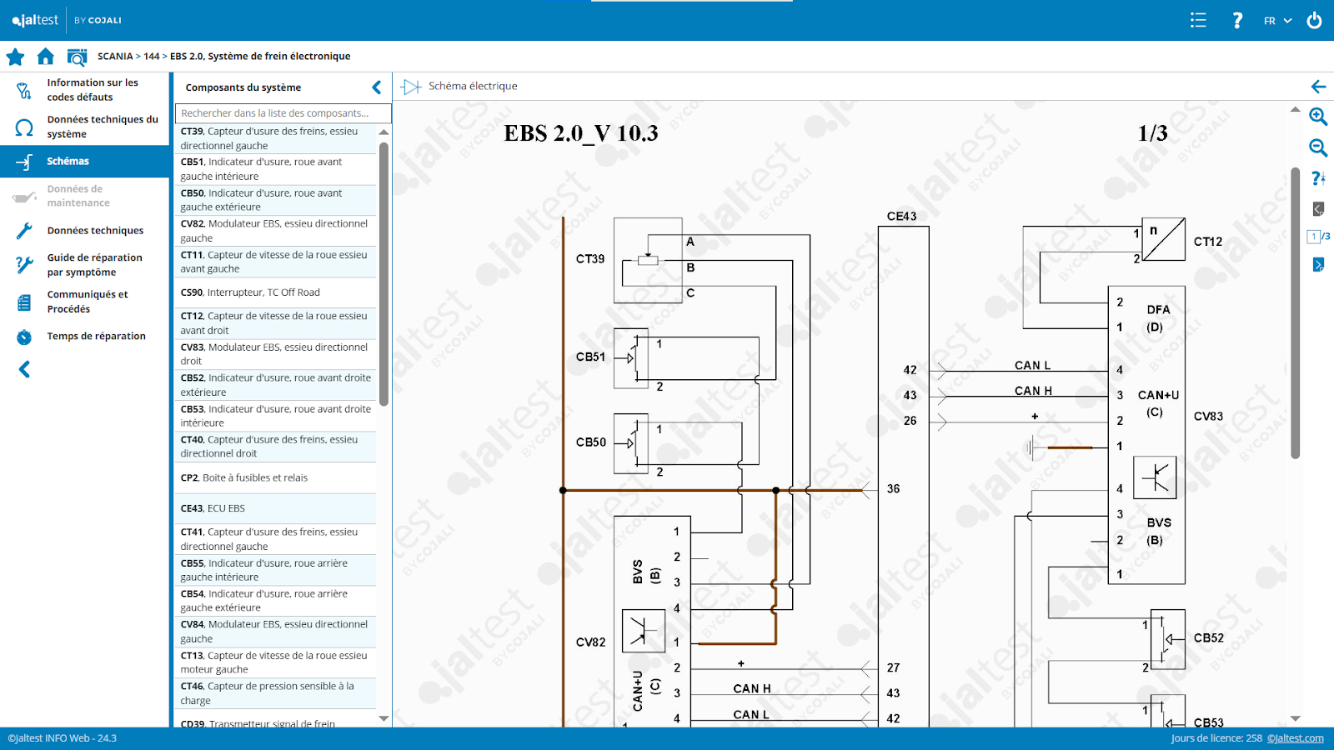Click the documents bulletins icon
Image resolution: width=1334 pixels, height=750 pixels.
tap(24, 302)
